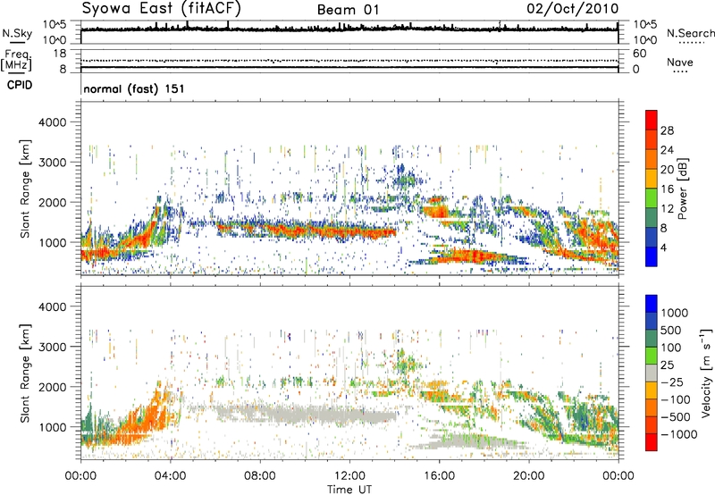This screenshot has width=715, height=495.
Task: Click the date '02/Oct/2010'
Action: (573, 9)
